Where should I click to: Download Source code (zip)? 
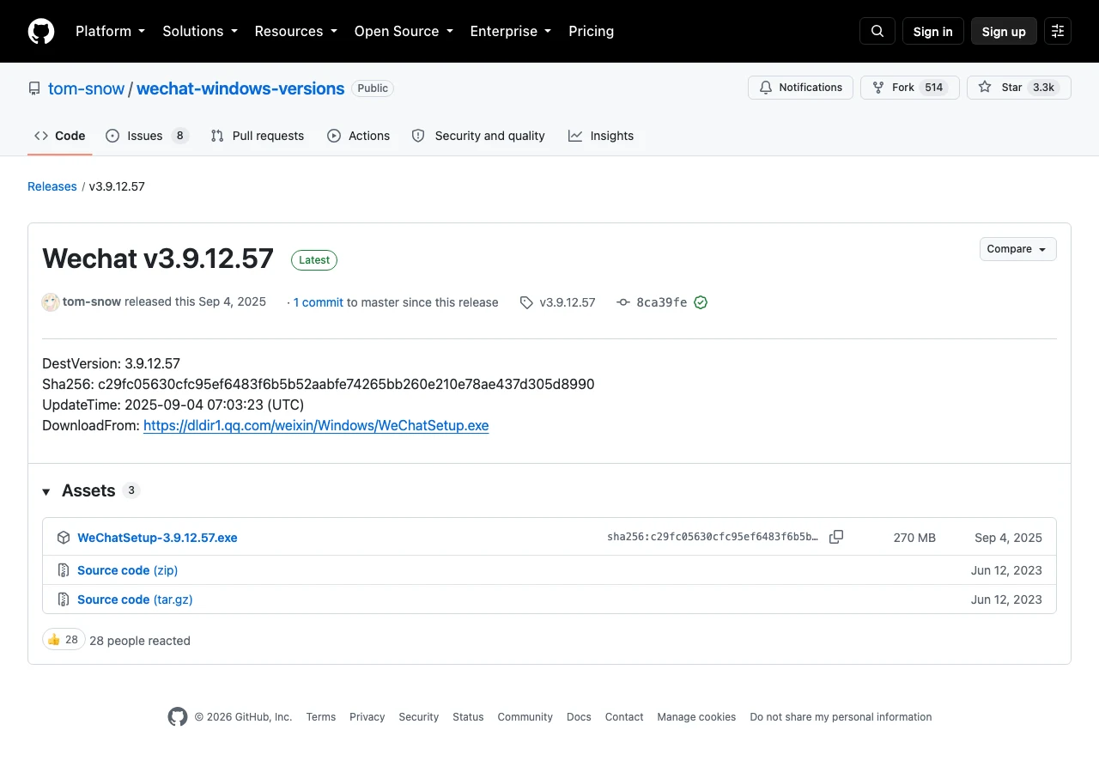(127, 570)
